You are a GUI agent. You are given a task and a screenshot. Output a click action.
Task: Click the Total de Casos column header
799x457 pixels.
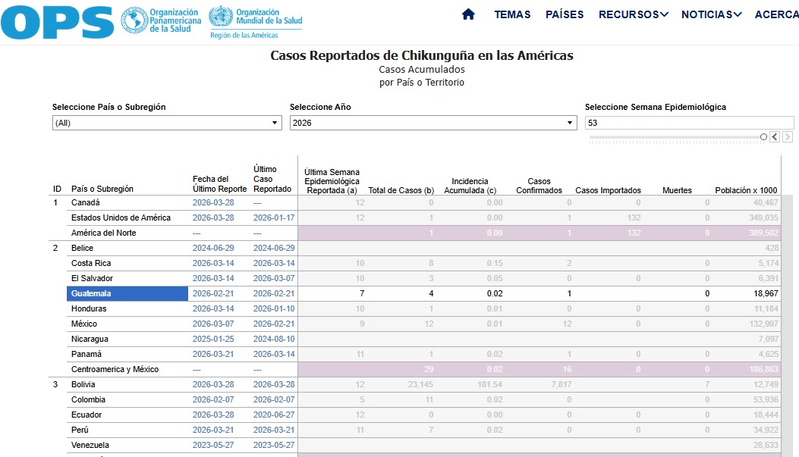(x=401, y=190)
